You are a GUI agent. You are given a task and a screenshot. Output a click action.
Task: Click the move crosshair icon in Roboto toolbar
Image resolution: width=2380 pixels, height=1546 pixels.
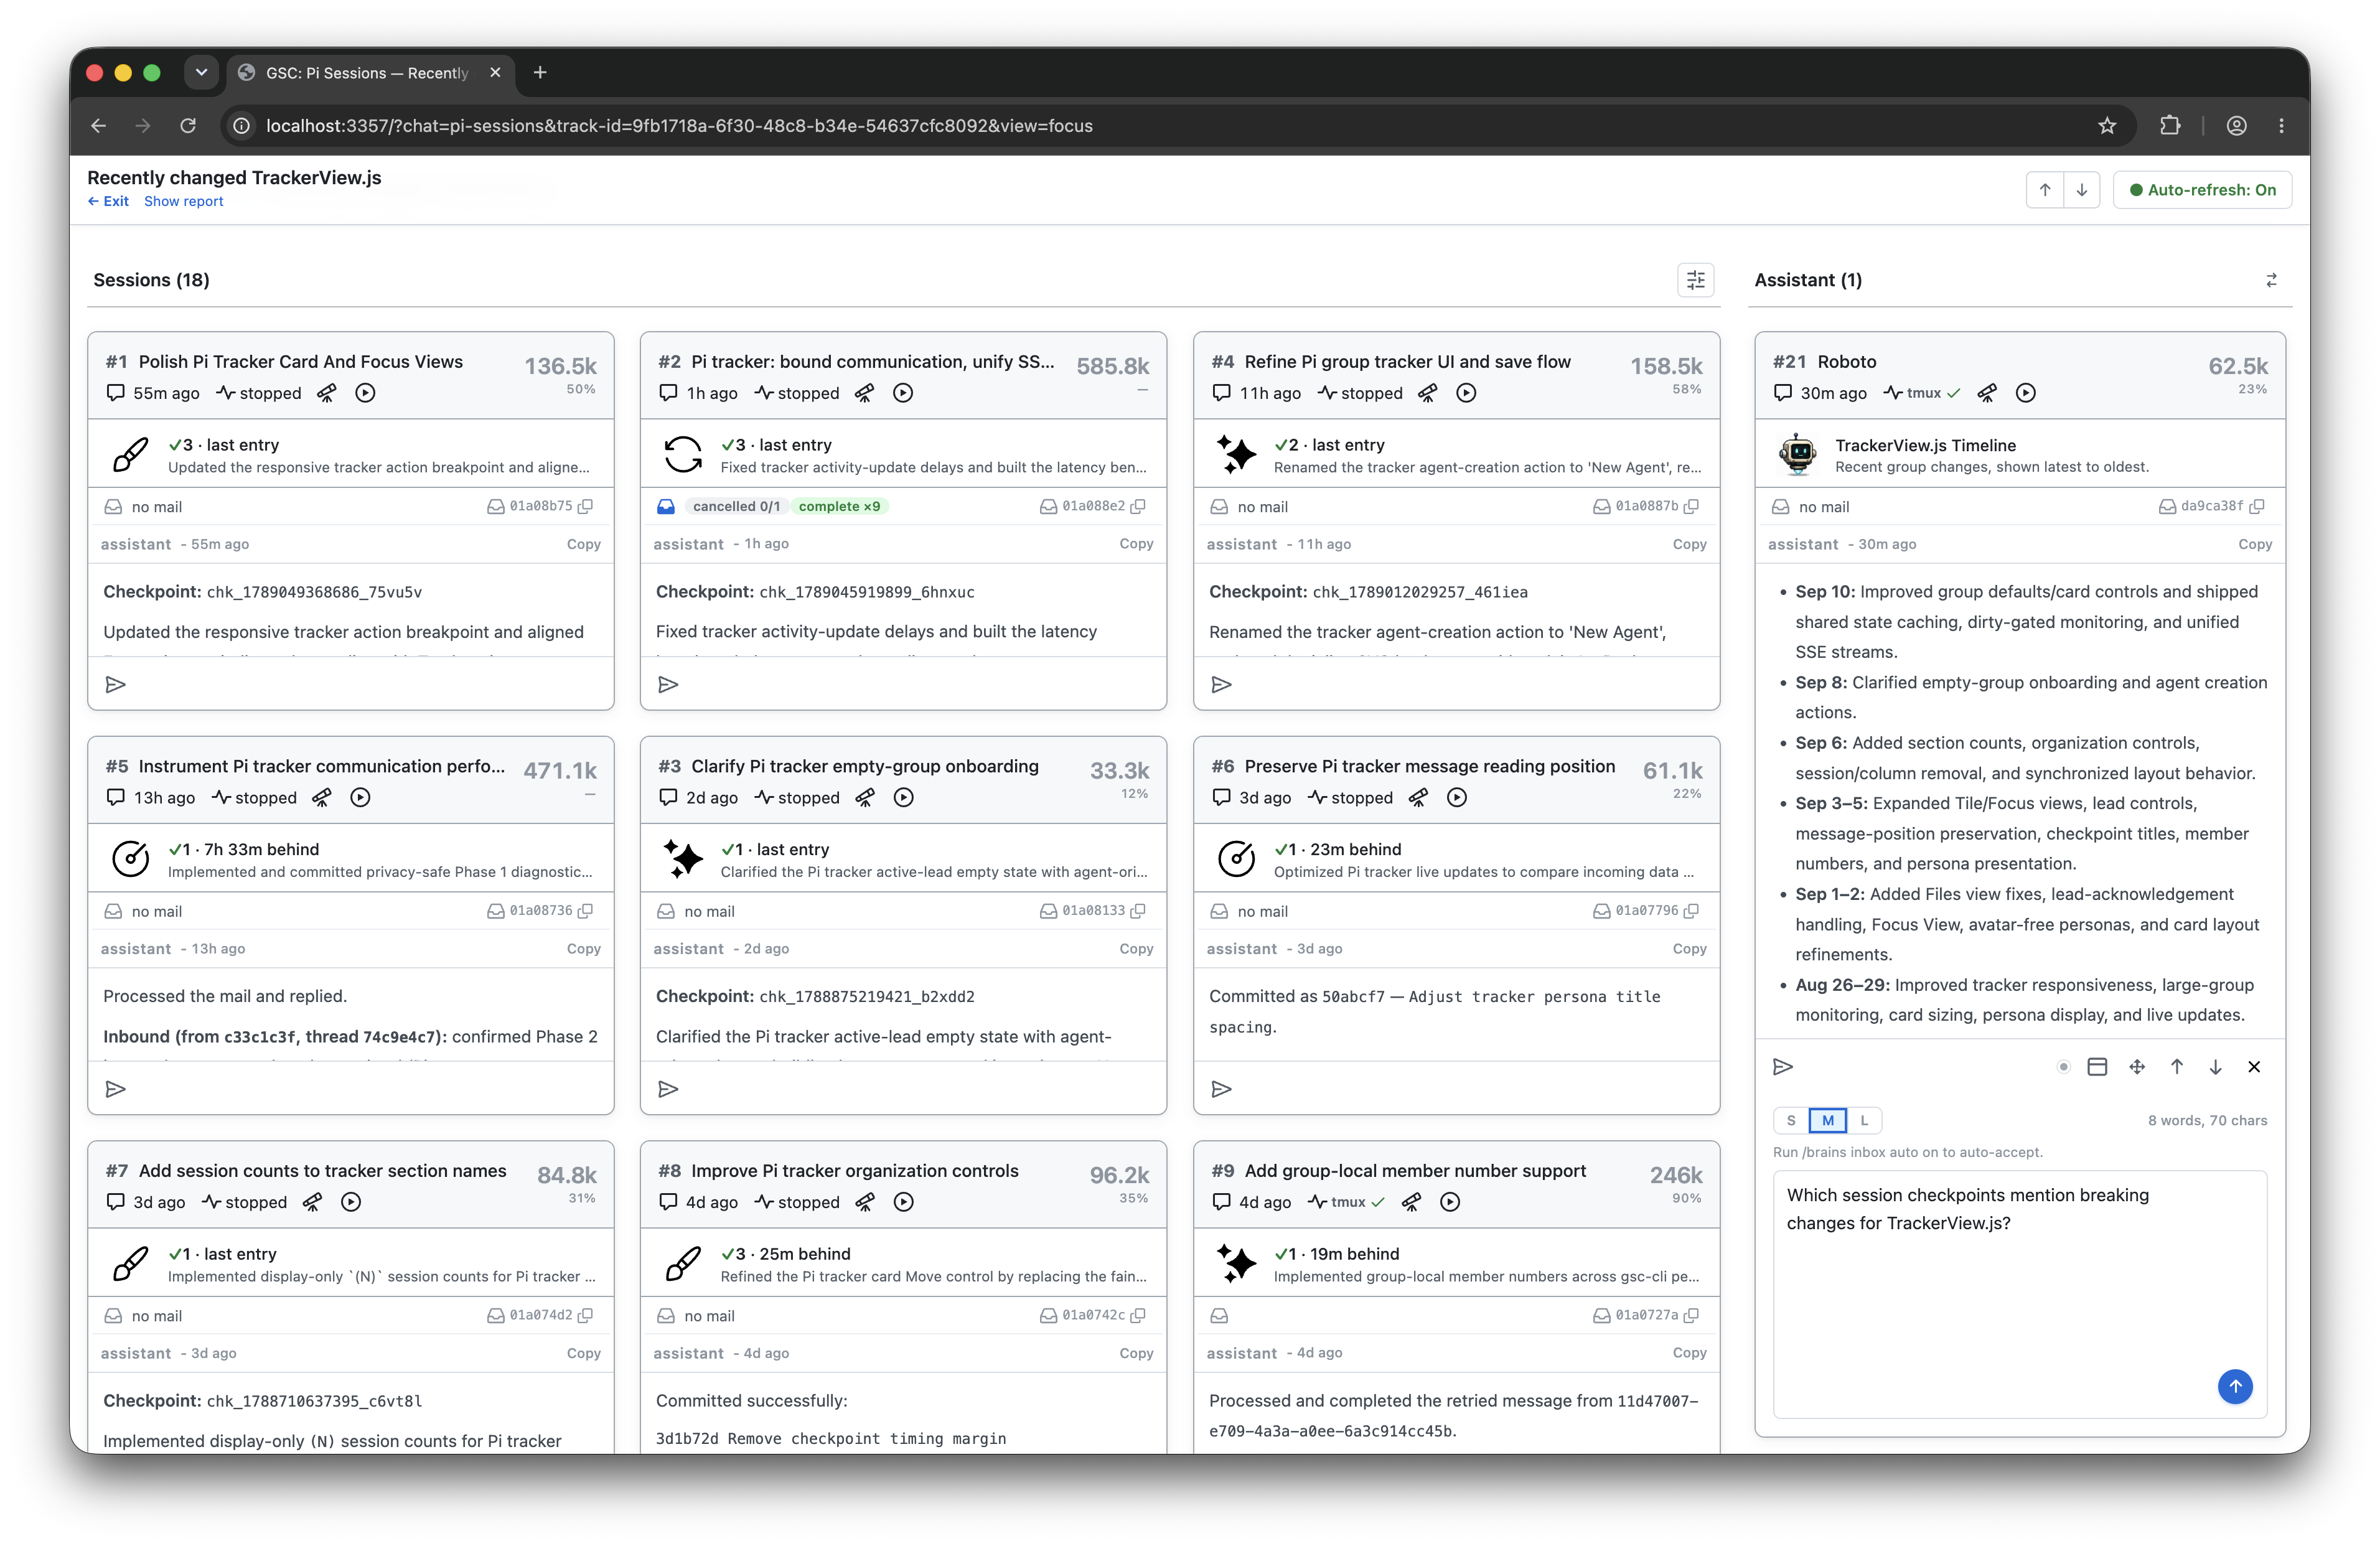click(2137, 1066)
